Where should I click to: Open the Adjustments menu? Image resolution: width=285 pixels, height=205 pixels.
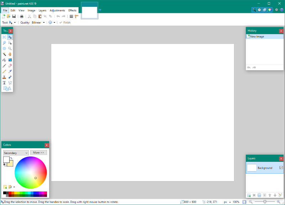[57, 10]
